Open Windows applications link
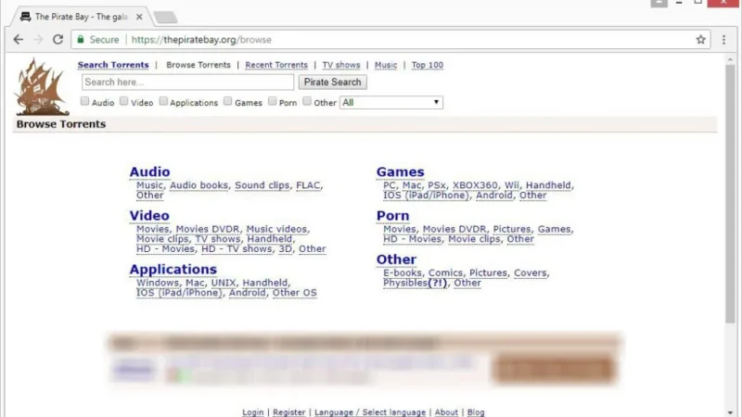The image size is (742, 417). 158,283
